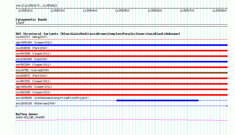
Task: Click the brown complex bar for esv24756
Action: (x=121, y=73)
